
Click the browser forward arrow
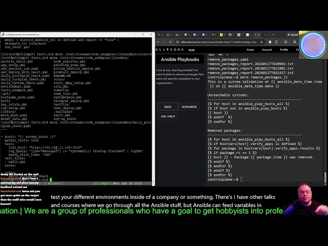[164, 42]
